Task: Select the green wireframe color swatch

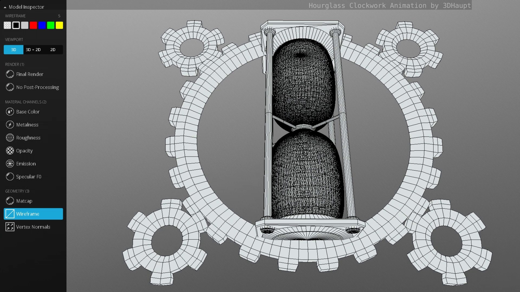Action: click(51, 25)
